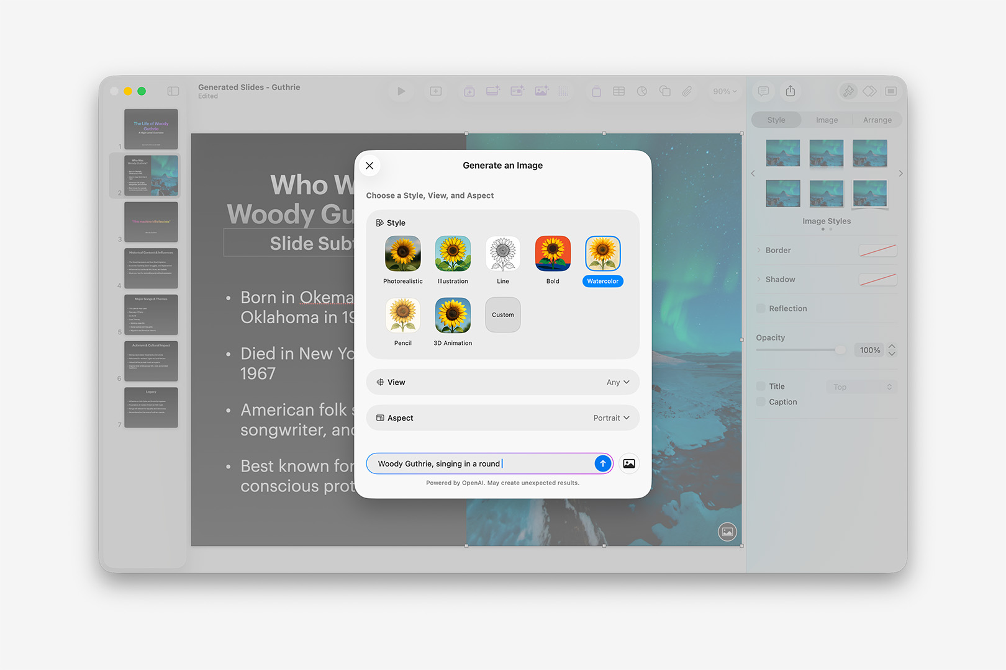Image resolution: width=1006 pixels, height=670 pixels.
Task: Select the 3D Animation style
Action: pyautogui.click(x=452, y=315)
